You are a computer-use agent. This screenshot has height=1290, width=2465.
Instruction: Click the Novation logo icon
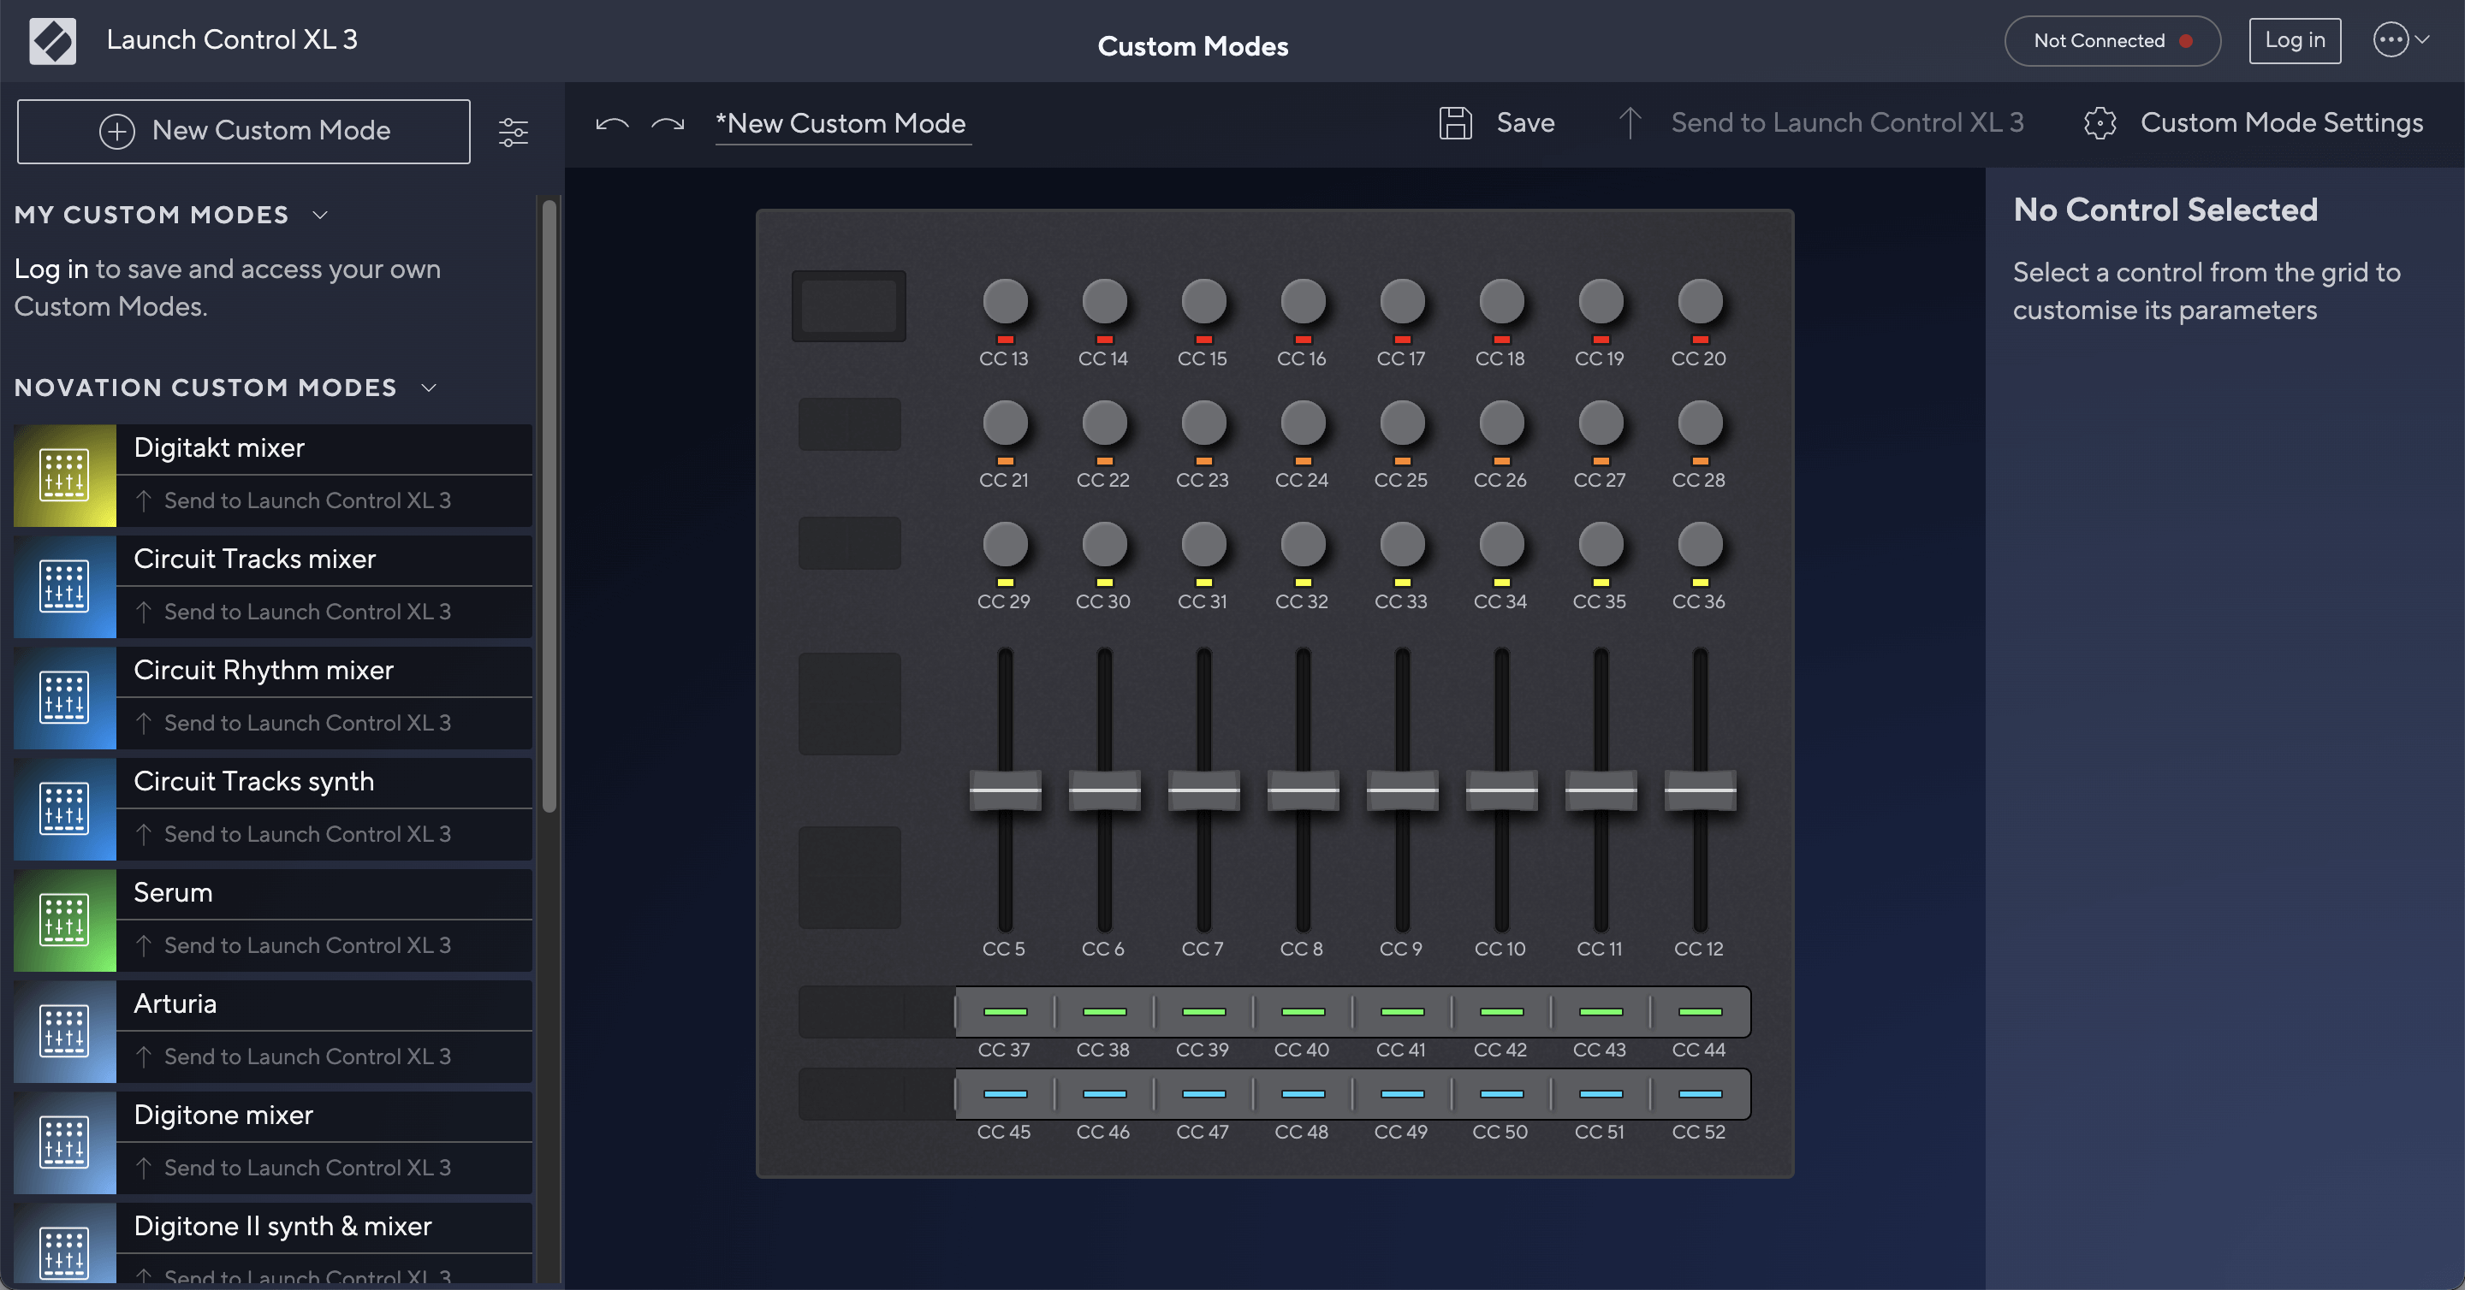click(52, 41)
